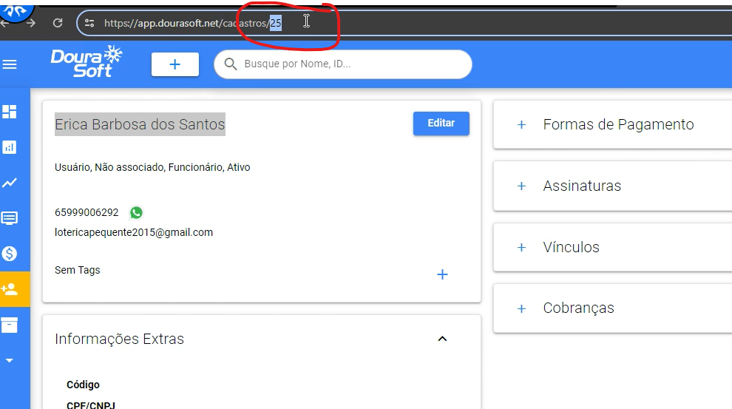Add a tag with the plus next to Sem Tags

point(442,275)
